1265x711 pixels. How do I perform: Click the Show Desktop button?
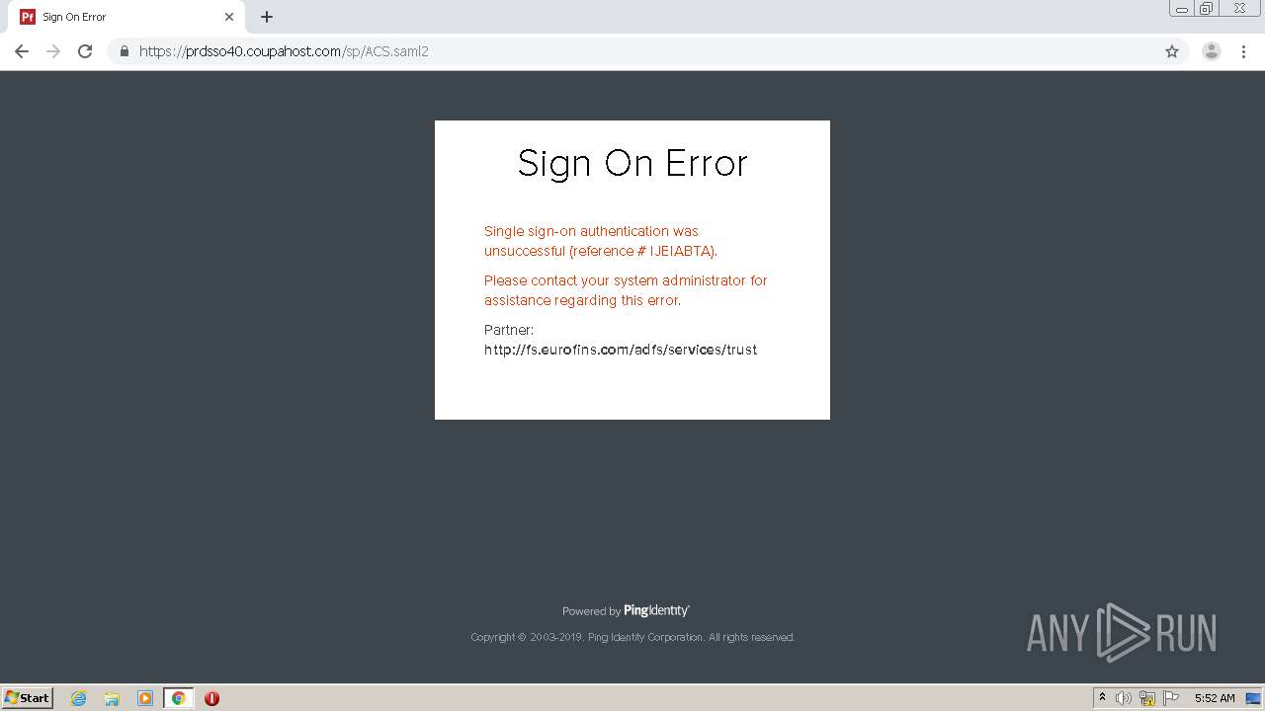(1253, 698)
